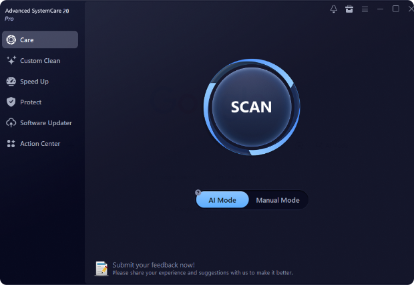Screen dimensions: 414x285
Task: Open the toolbox icon
Action: [349, 9]
